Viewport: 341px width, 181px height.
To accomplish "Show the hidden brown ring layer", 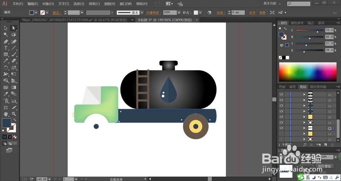I will tap(281, 139).
